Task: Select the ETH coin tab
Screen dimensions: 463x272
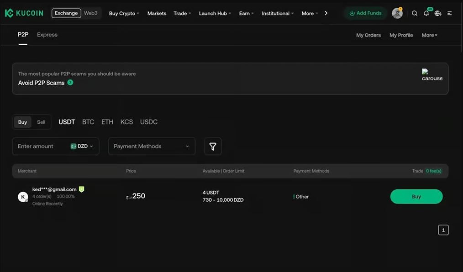Action: [107, 122]
